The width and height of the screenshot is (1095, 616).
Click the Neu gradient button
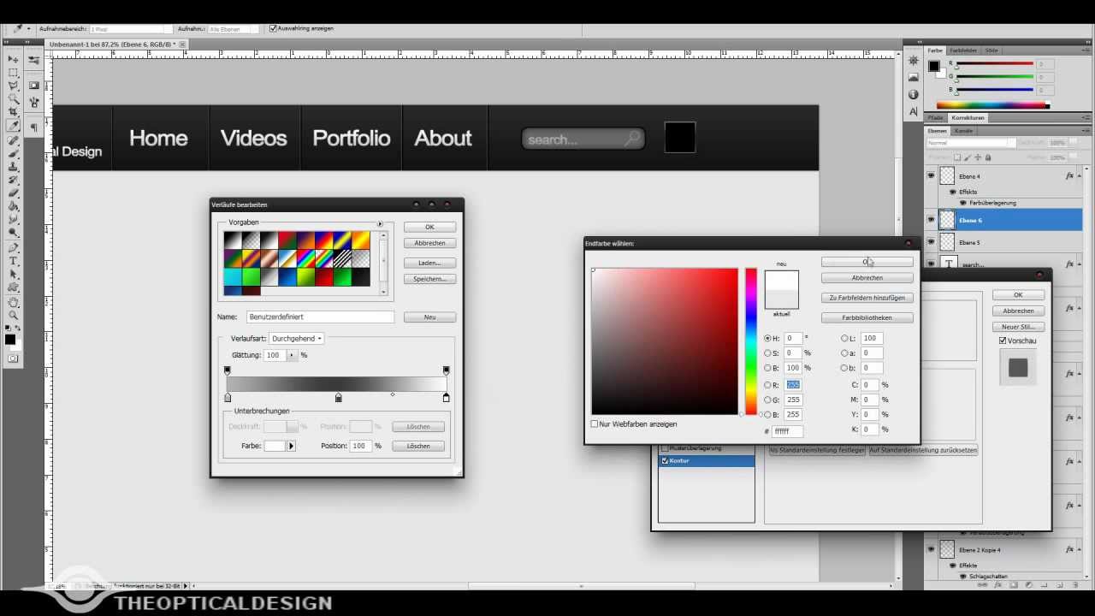[x=429, y=317]
